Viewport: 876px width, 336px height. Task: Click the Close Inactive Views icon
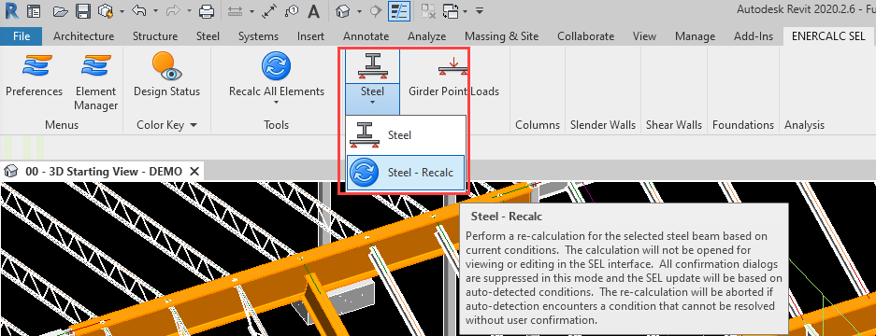(x=428, y=10)
